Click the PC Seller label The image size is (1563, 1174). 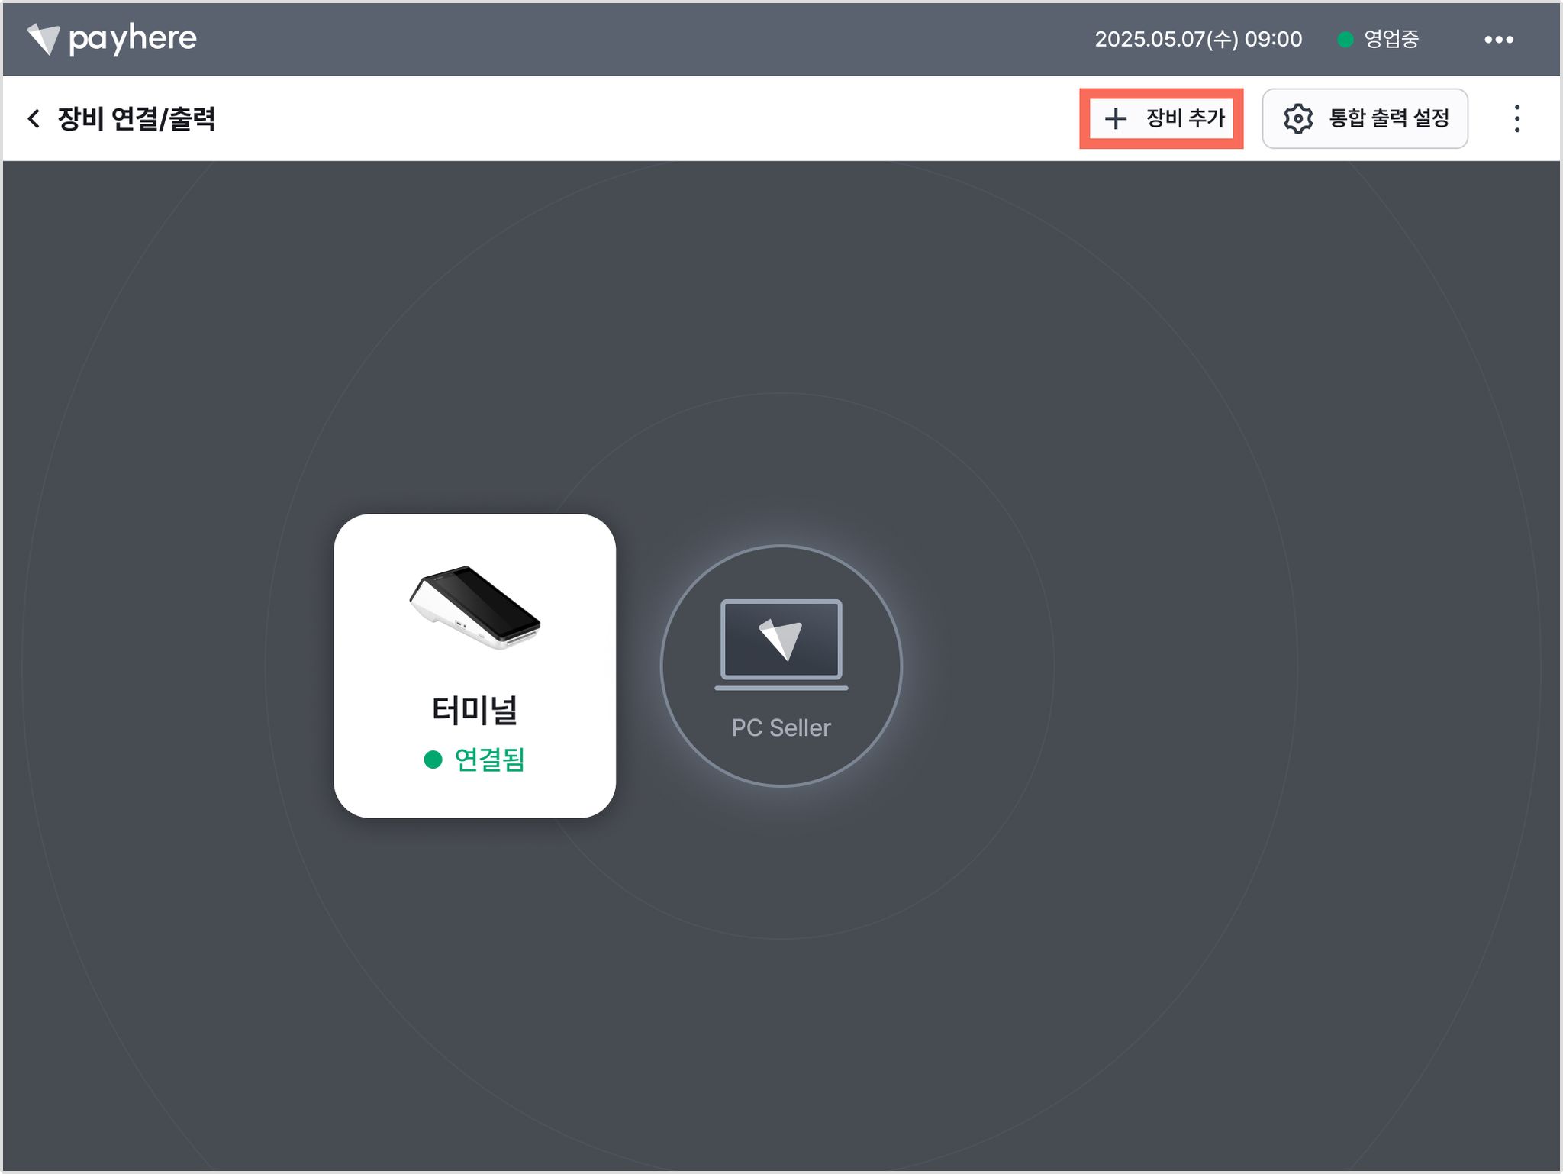click(781, 727)
